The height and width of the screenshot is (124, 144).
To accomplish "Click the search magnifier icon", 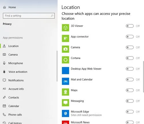I will click(52, 16).
